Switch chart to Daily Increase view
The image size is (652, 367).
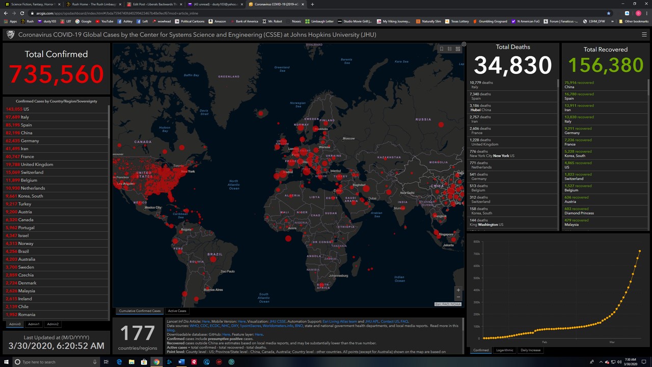pyautogui.click(x=530, y=350)
